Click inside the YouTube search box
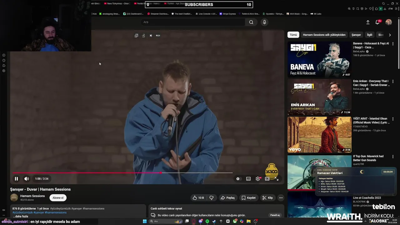This screenshot has height=225, width=400. click(193, 22)
